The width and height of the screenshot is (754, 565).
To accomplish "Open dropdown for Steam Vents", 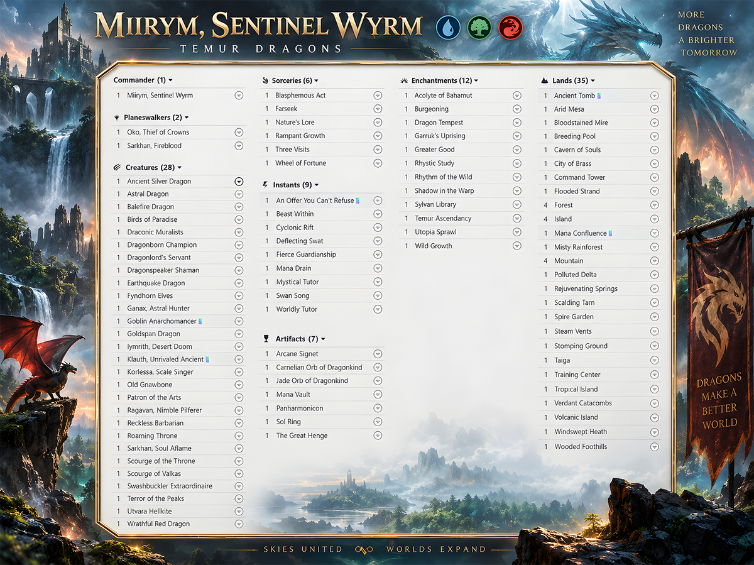I will point(655,331).
